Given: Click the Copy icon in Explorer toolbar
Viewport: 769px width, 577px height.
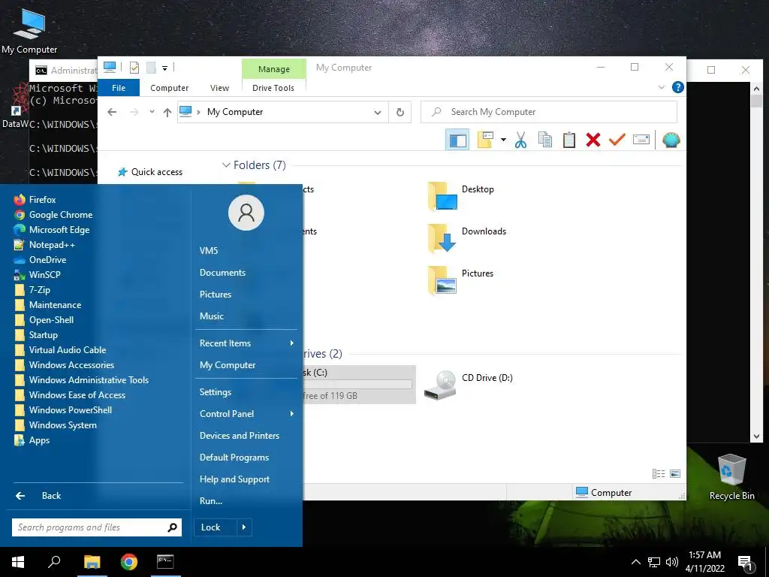Looking at the screenshot, I should point(545,140).
